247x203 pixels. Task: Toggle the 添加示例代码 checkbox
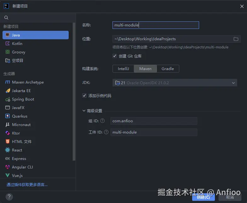pyautogui.click(x=84, y=96)
